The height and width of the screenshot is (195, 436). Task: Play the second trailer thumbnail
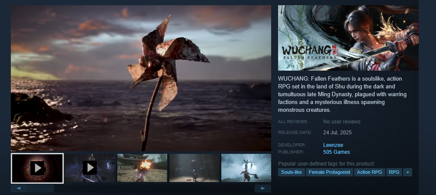coord(90,168)
